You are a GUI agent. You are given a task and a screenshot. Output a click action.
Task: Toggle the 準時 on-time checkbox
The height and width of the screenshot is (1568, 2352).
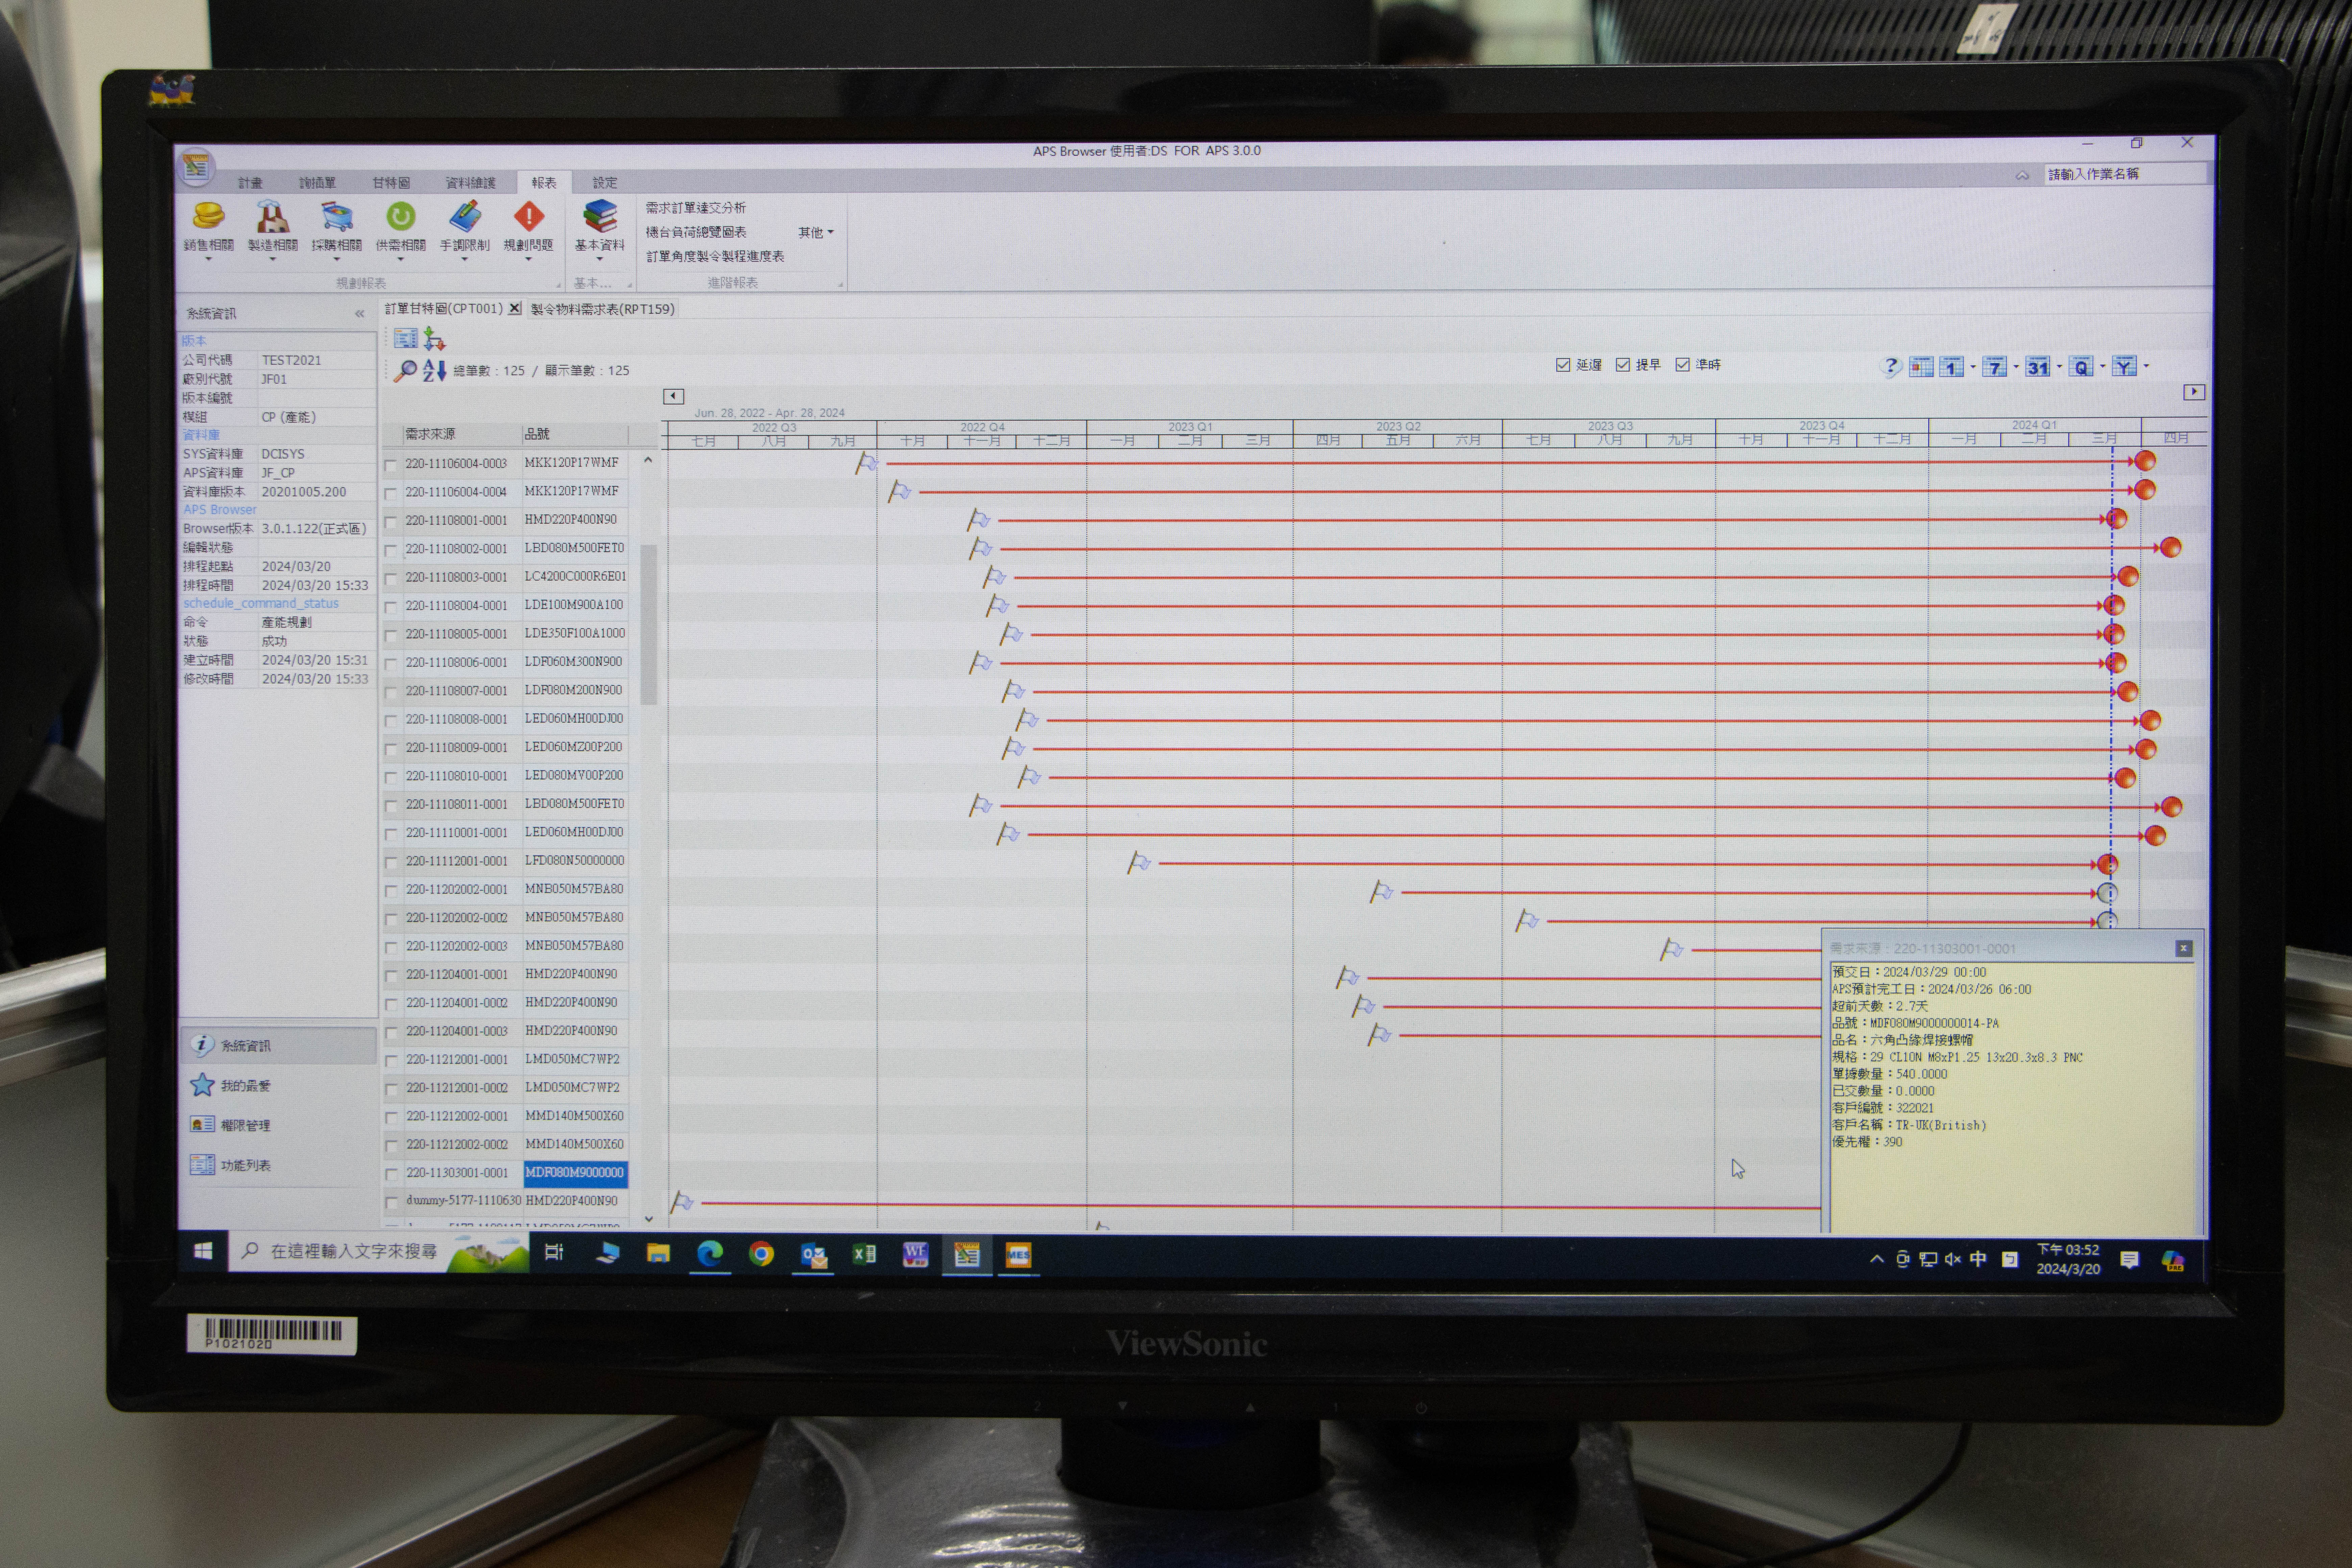point(1683,365)
